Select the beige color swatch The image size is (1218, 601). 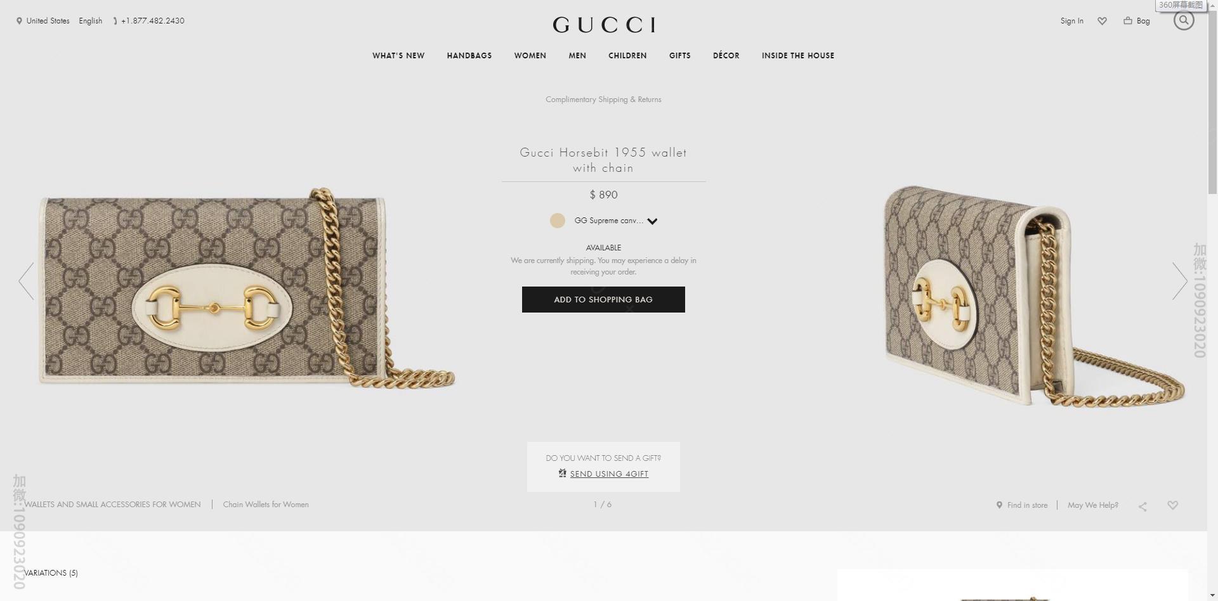[x=558, y=221]
